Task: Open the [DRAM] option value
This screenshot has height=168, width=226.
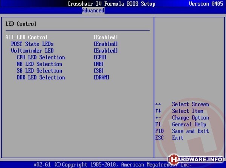Action: (101, 77)
